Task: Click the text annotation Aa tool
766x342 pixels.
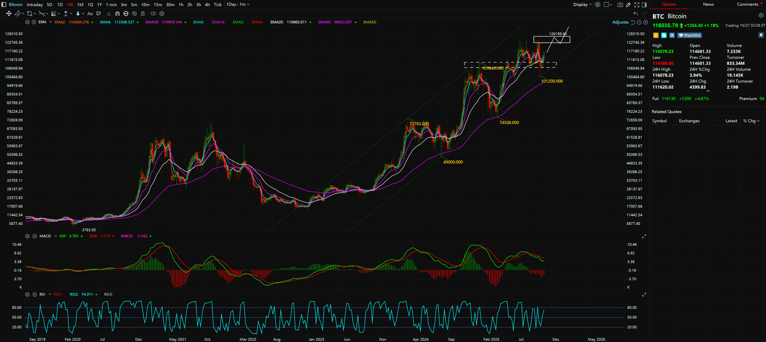Action: [90, 14]
